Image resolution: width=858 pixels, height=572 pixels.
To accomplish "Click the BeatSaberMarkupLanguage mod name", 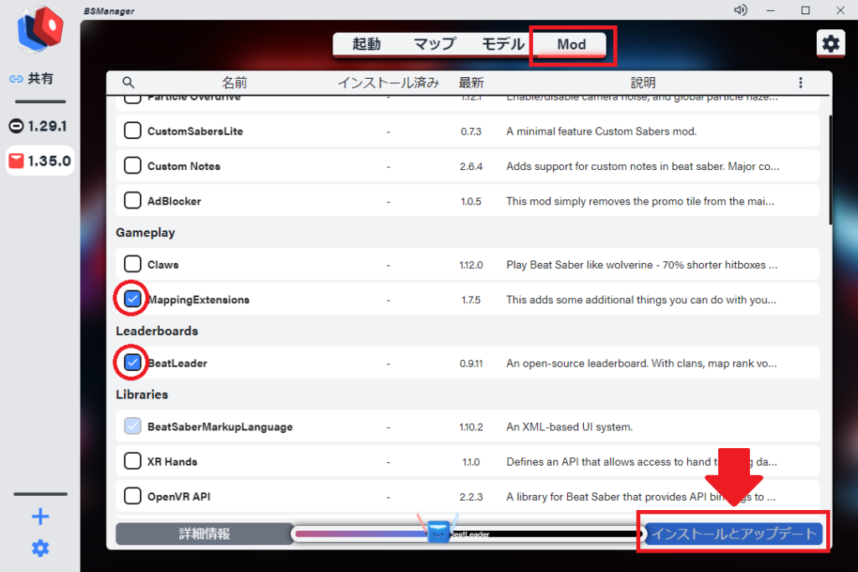I will pyautogui.click(x=220, y=426).
